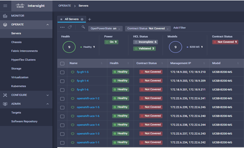244x148 pixels.
Task: Click the Add Filter field
Action: coord(179,28)
